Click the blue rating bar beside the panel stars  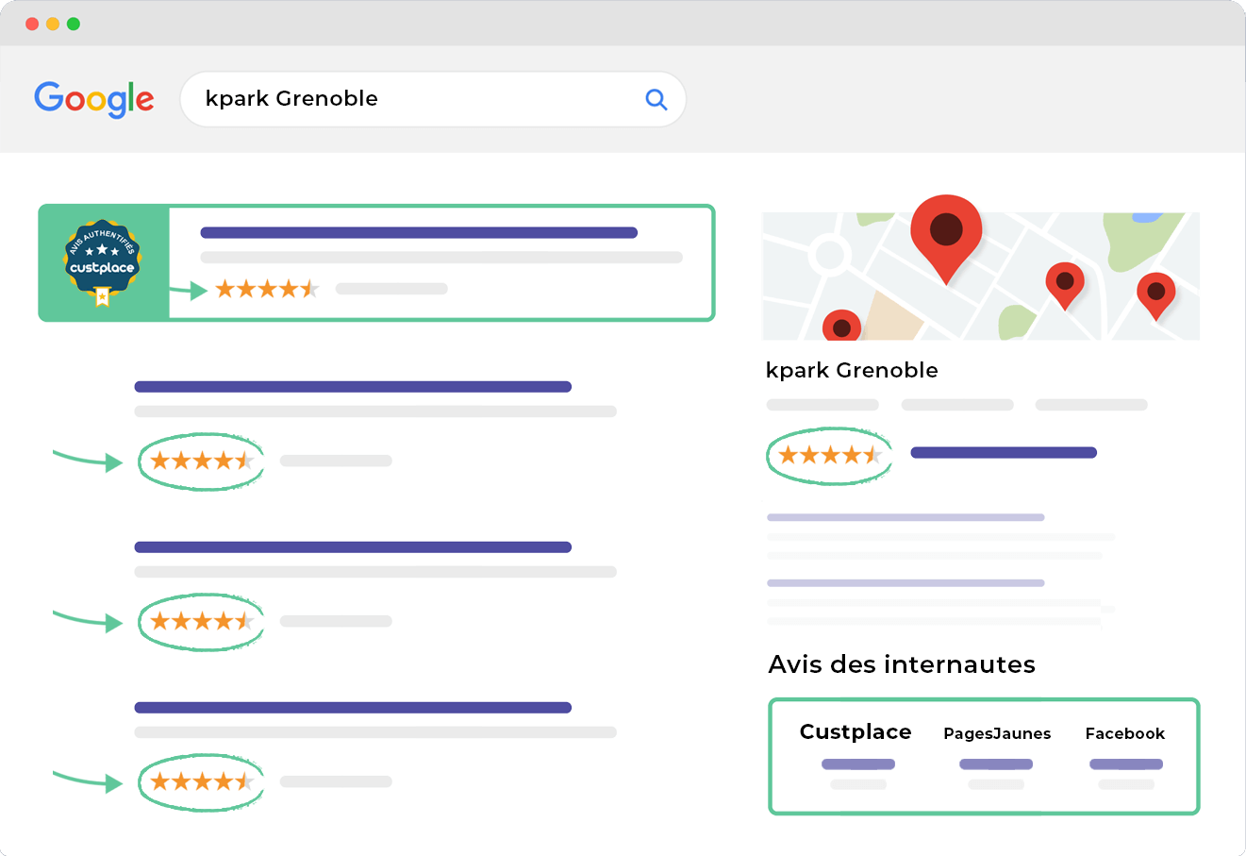1003,452
